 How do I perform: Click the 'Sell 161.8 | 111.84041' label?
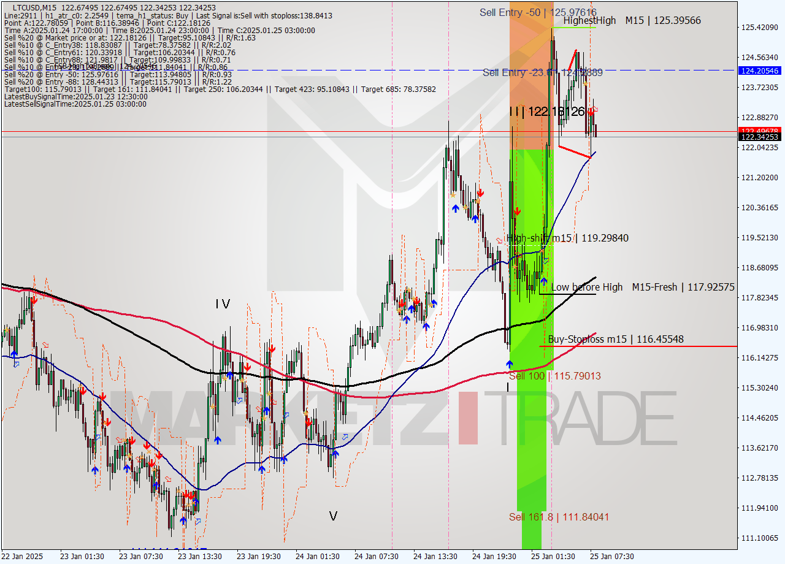(x=559, y=517)
